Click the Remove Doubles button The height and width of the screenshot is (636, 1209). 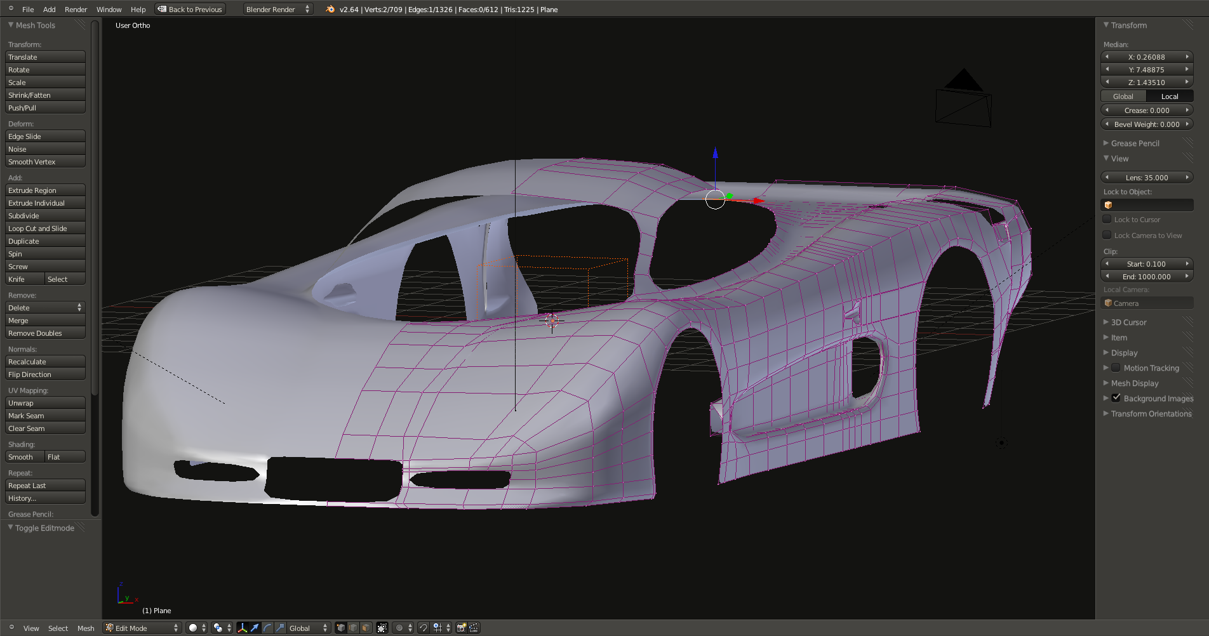tap(45, 333)
